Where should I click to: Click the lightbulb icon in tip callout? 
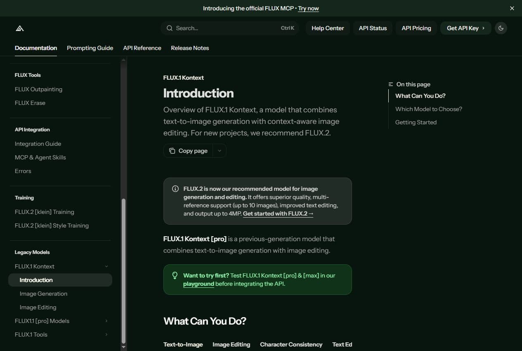pyautogui.click(x=175, y=275)
